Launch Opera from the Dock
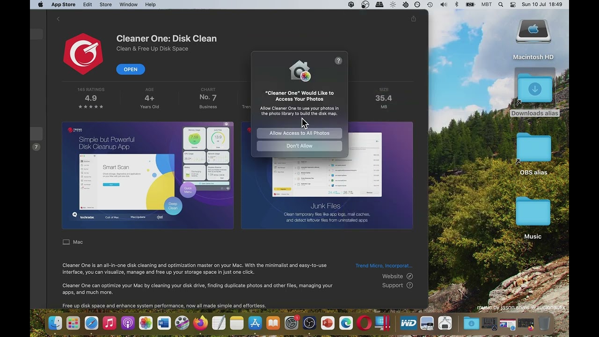 point(364,323)
